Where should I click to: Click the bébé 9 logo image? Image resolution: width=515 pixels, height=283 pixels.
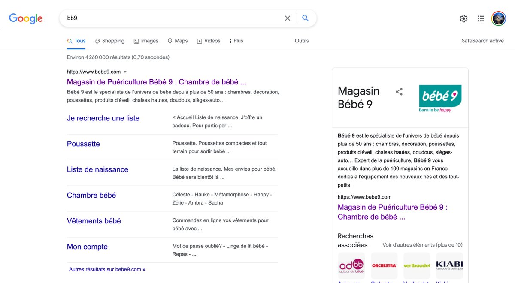(440, 99)
